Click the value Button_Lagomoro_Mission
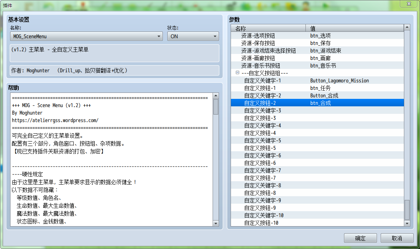 click(x=340, y=81)
